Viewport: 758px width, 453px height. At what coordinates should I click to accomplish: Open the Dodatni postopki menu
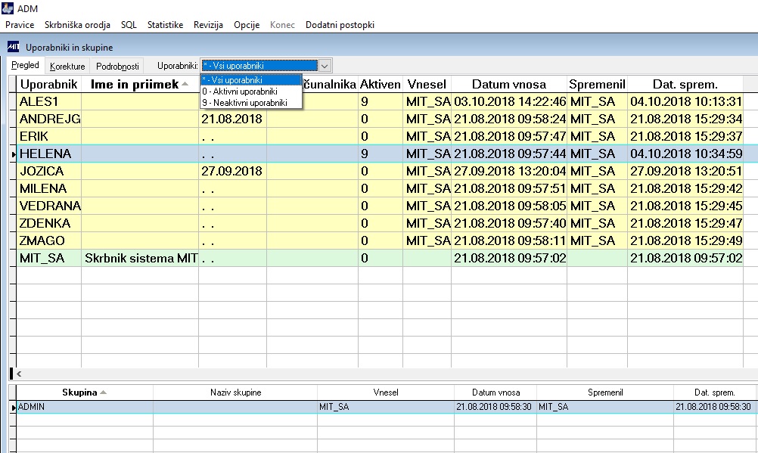(340, 25)
